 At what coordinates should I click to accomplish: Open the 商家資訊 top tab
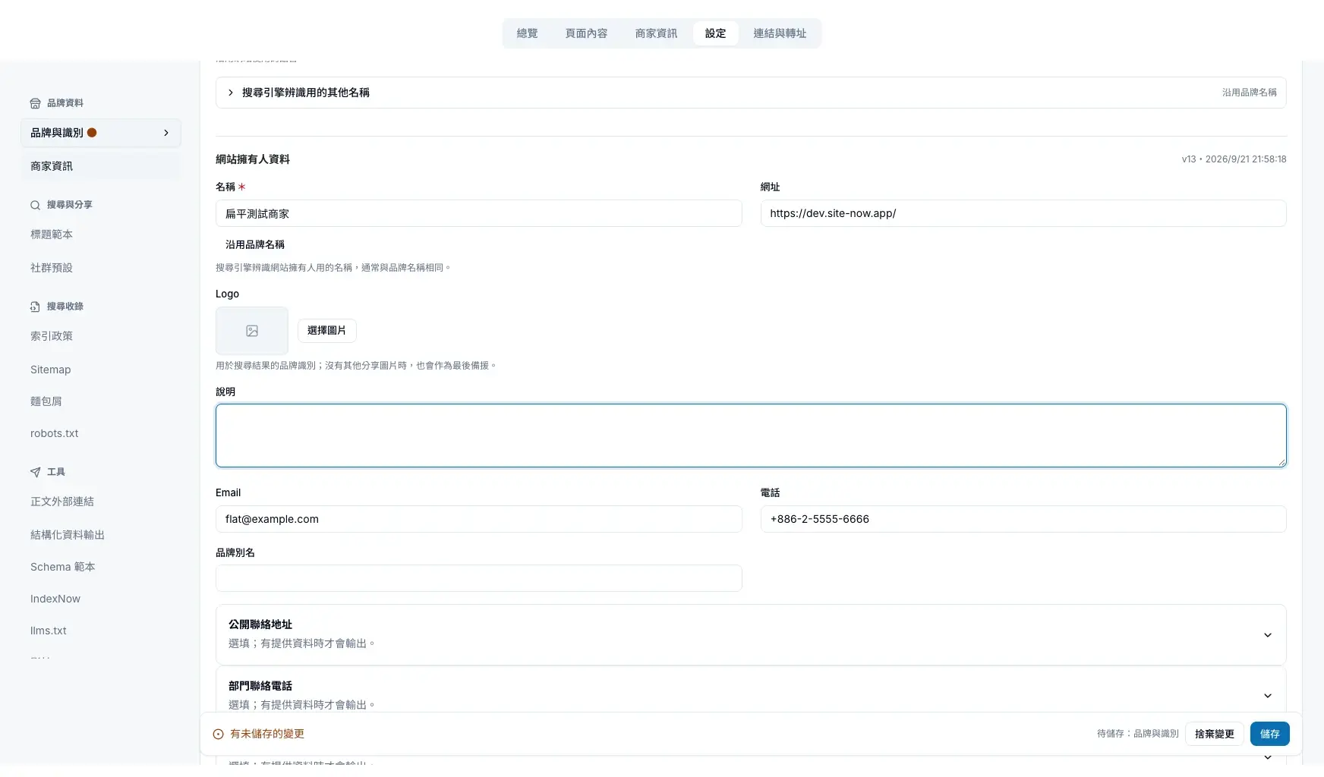pyautogui.click(x=656, y=33)
